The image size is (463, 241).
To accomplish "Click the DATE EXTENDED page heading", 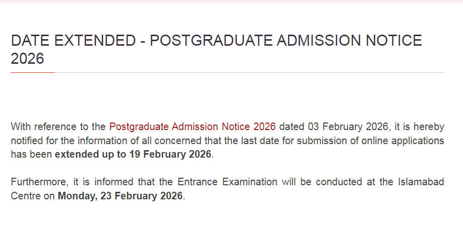I will tap(216, 41).
